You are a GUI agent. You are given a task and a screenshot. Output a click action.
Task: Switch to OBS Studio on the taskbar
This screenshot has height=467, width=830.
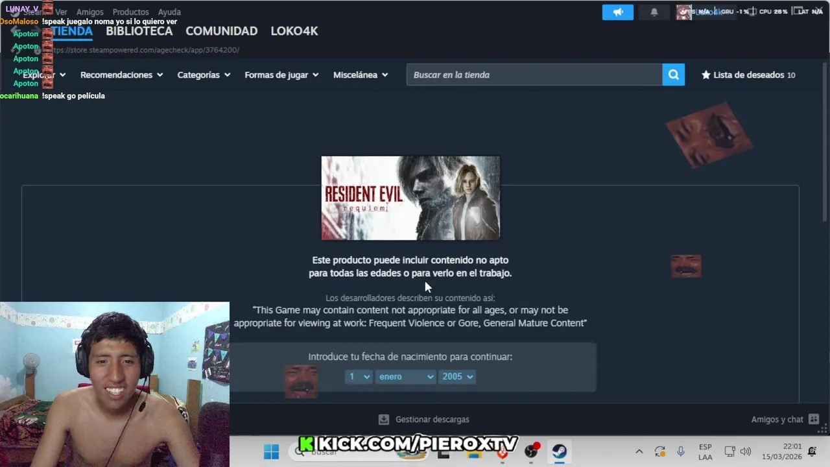click(532, 451)
